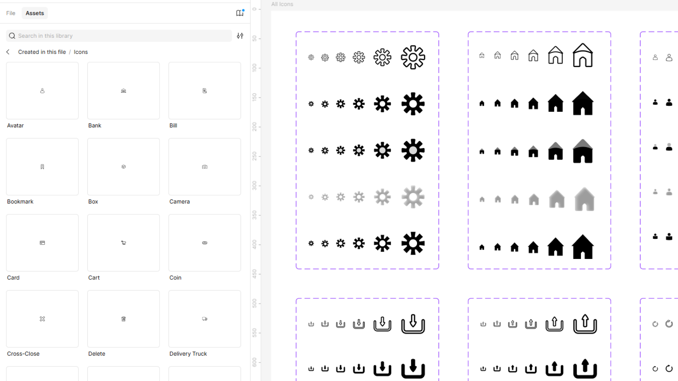Viewport: 678px width, 381px height.
Task: Select the Assets tab
Action: click(x=35, y=13)
